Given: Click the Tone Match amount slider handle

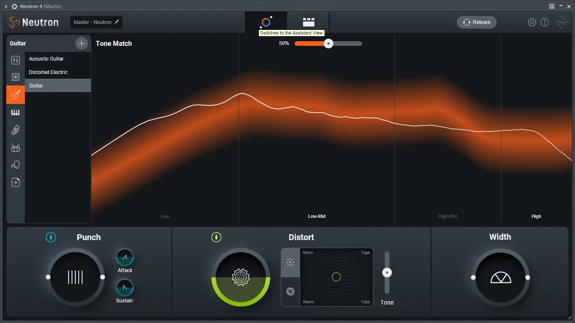Looking at the screenshot, I should pos(328,43).
